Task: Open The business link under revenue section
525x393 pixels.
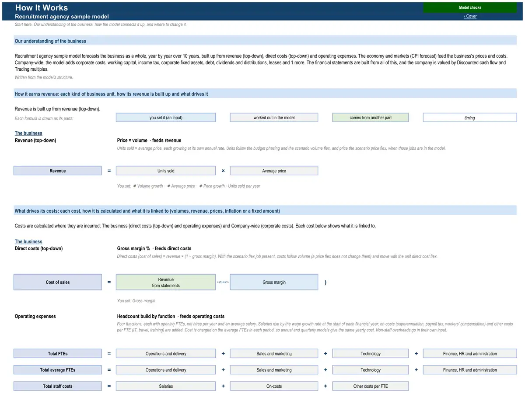Action: pos(28,133)
